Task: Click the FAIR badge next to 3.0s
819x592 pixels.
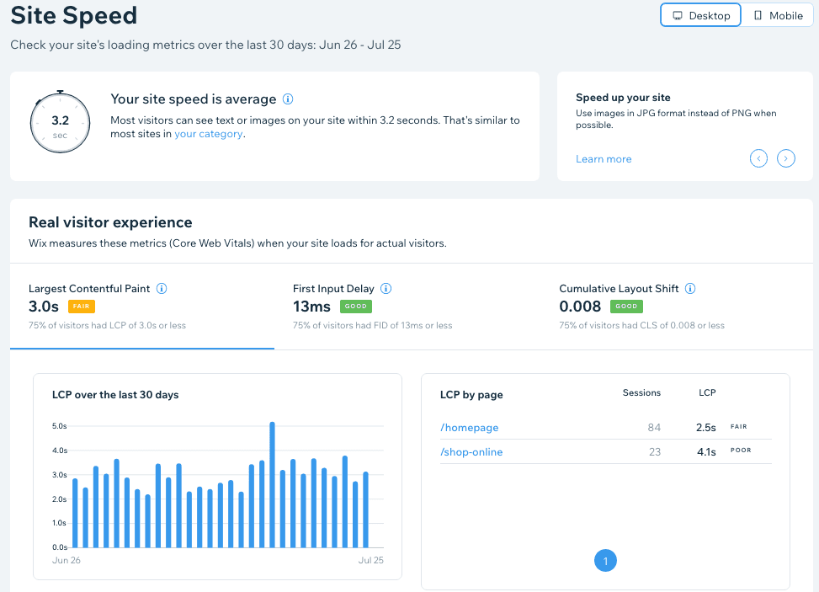Action: tap(81, 307)
